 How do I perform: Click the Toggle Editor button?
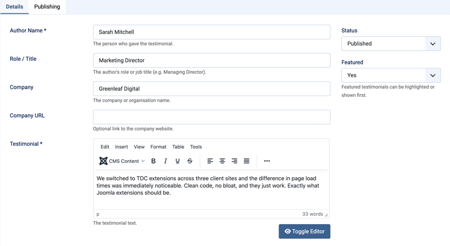pyautogui.click(x=304, y=232)
